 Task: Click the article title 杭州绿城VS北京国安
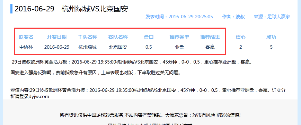95,9
